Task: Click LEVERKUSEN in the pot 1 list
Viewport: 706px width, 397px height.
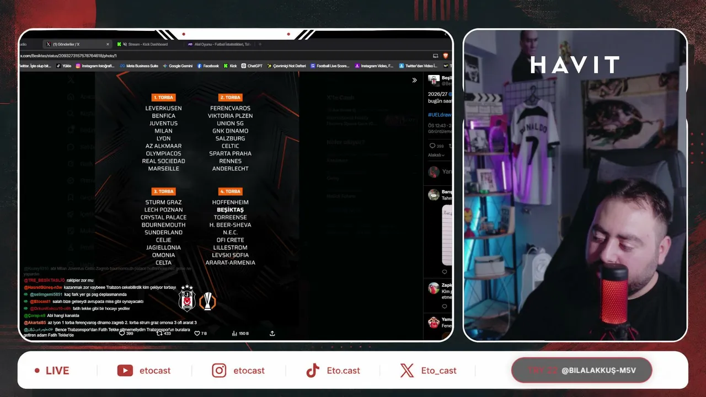Action: click(x=163, y=108)
